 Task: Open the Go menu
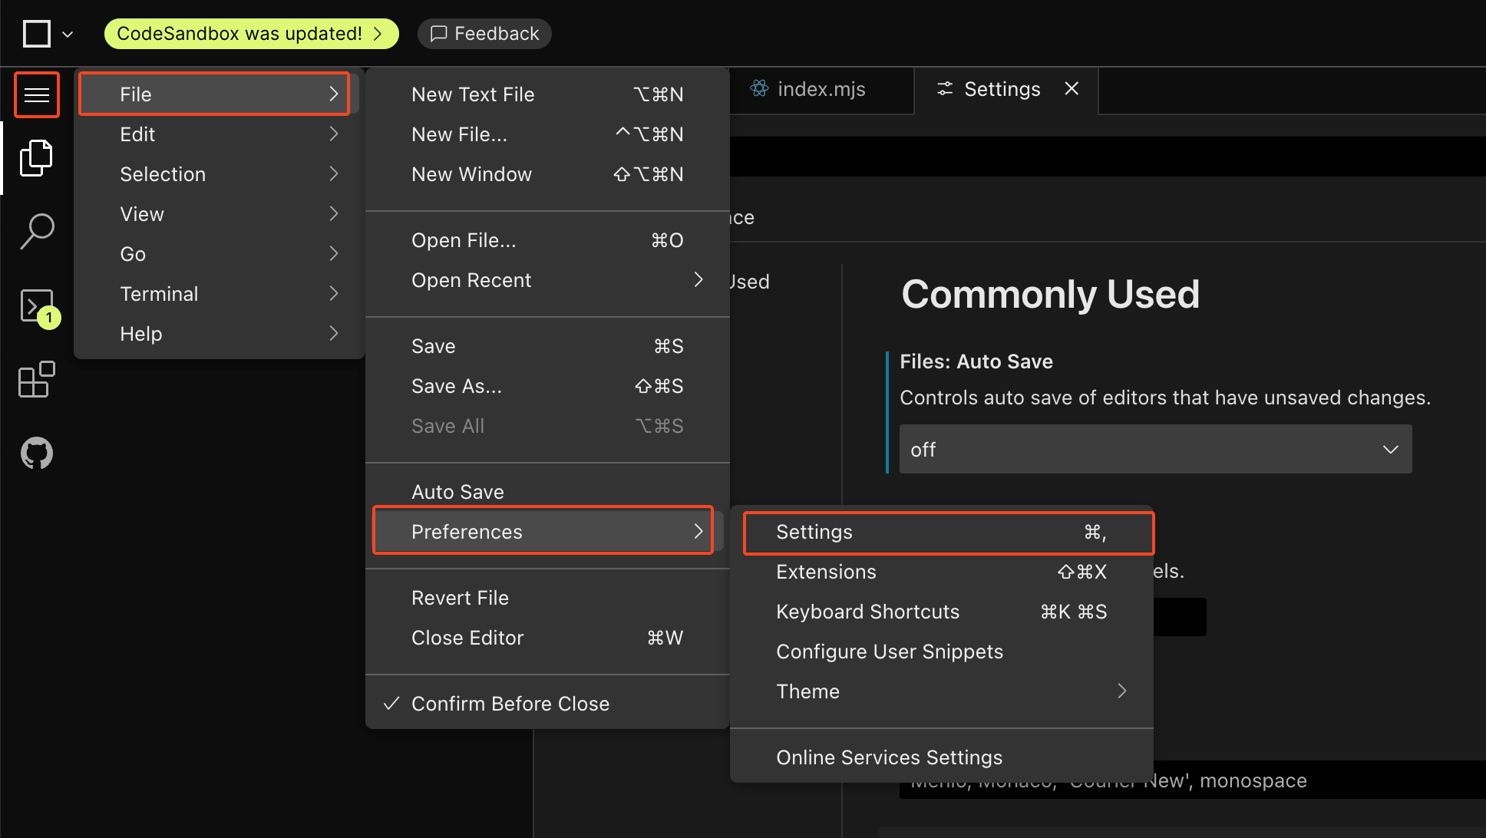click(220, 254)
